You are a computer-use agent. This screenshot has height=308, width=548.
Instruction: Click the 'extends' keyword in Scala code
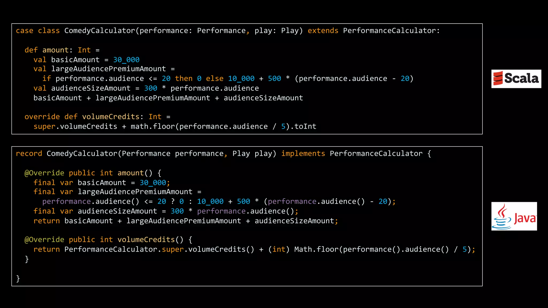coord(323,31)
